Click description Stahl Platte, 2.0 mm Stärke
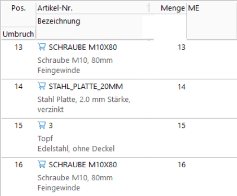This screenshot has width=237, height=196. click(x=84, y=99)
